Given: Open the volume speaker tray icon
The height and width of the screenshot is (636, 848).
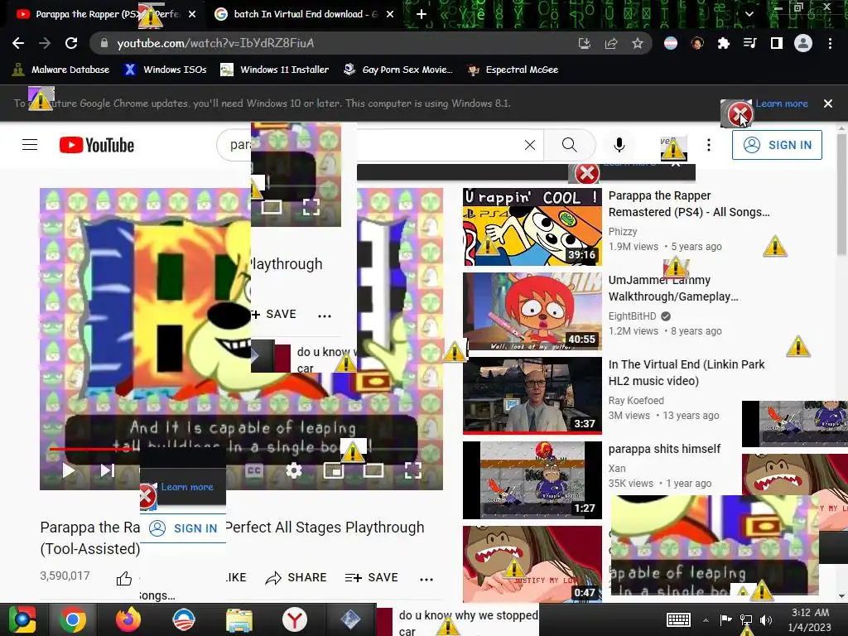Looking at the screenshot, I should click(x=766, y=619).
